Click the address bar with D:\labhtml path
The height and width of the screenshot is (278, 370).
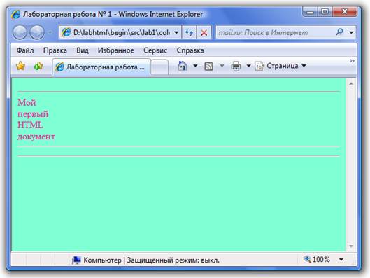pyautogui.click(x=115, y=32)
